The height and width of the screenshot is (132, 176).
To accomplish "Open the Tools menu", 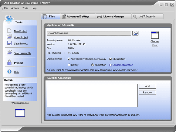I will pos(25,8).
